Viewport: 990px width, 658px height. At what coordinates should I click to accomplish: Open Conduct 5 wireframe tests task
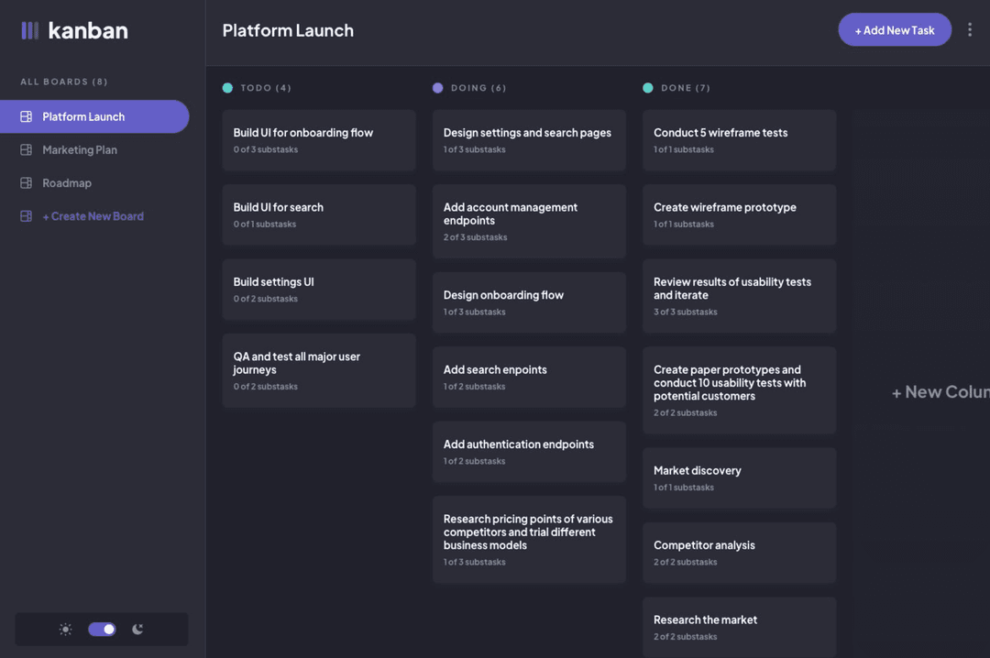[740, 140]
